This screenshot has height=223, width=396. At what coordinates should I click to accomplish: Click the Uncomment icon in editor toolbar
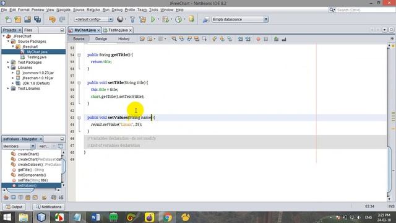point(284,39)
